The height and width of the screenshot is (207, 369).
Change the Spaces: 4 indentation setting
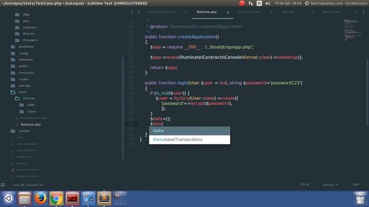click(x=330, y=185)
